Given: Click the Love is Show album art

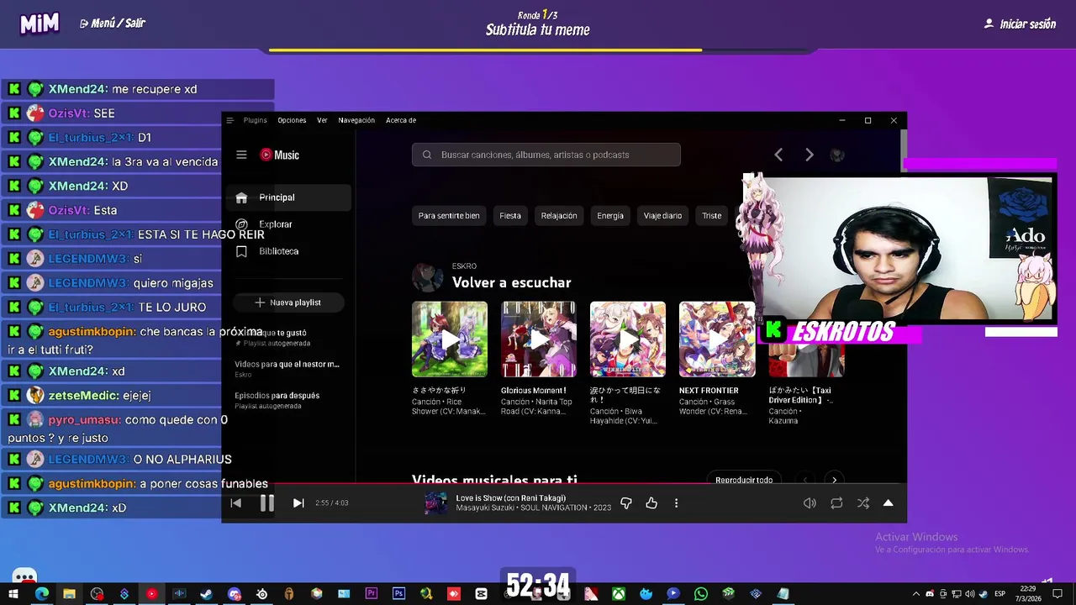Looking at the screenshot, I should (435, 503).
